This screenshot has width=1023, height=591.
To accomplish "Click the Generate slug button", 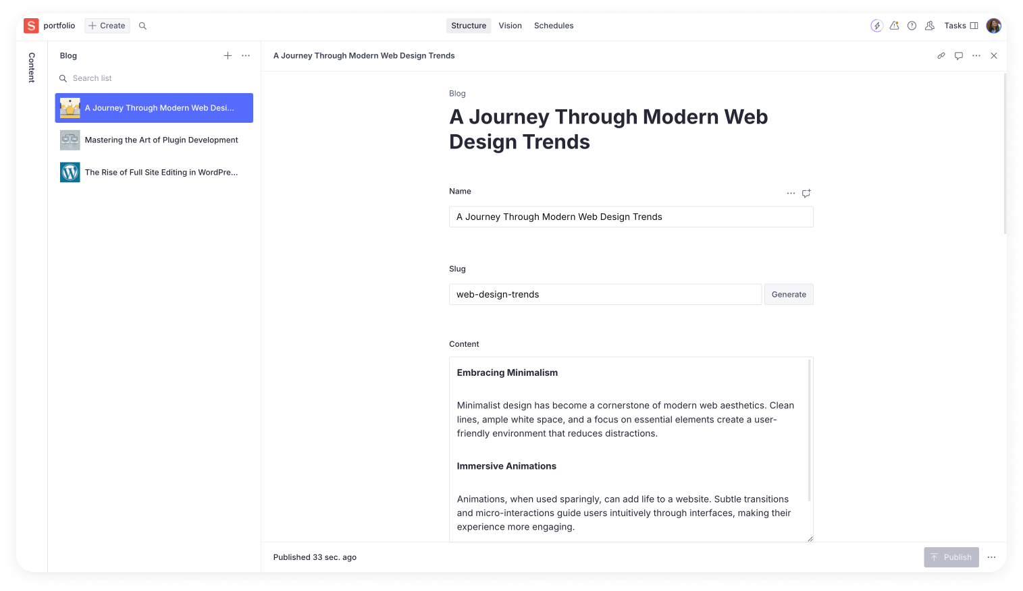I will click(x=789, y=294).
